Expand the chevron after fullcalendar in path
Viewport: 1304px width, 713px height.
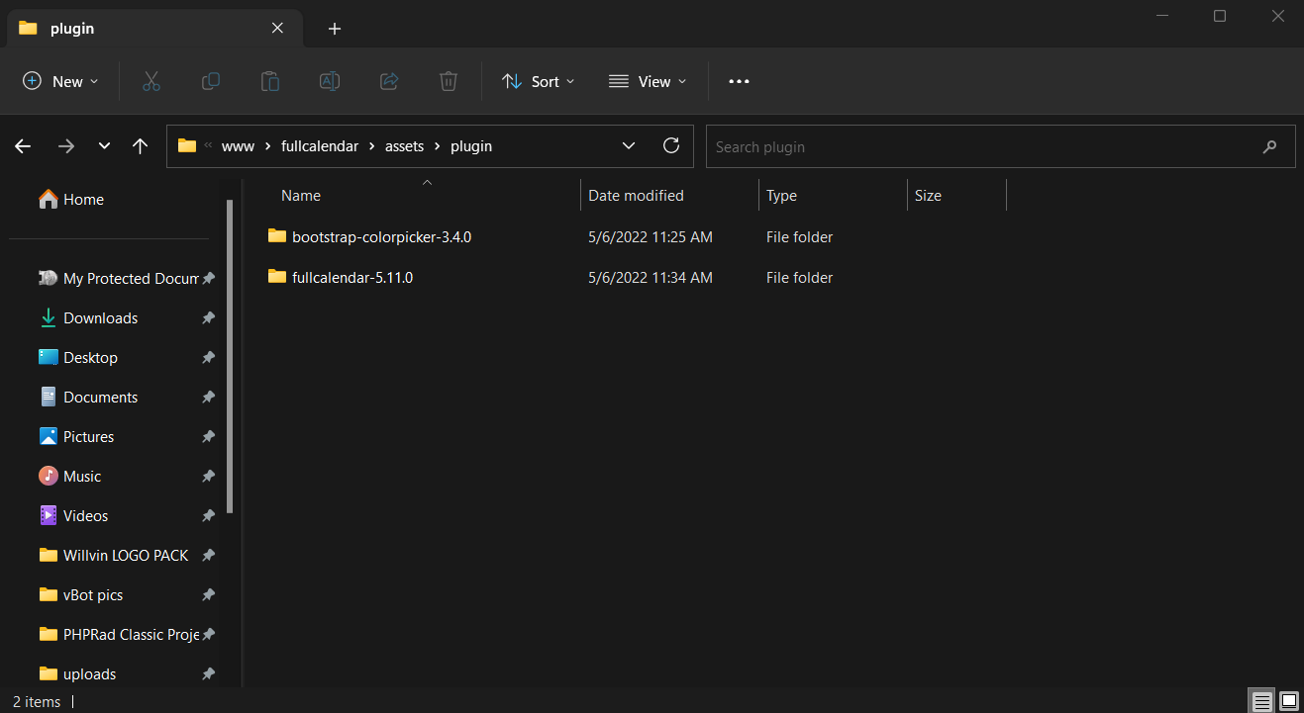[x=372, y=146]
